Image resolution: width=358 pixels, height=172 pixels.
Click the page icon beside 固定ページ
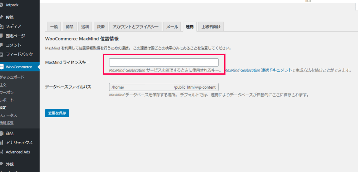point(1,36)
